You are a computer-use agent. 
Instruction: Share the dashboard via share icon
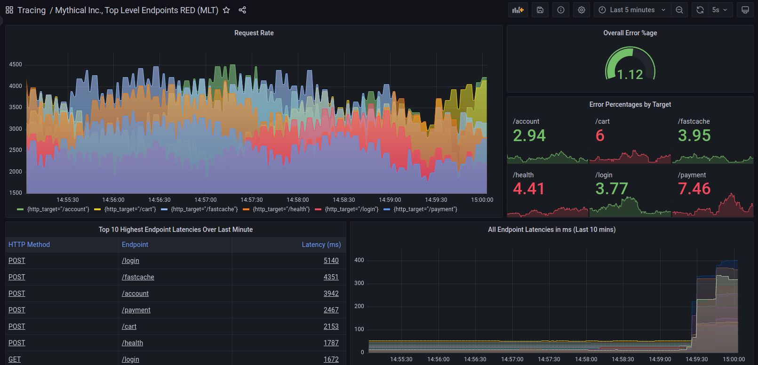coord(242,10)
